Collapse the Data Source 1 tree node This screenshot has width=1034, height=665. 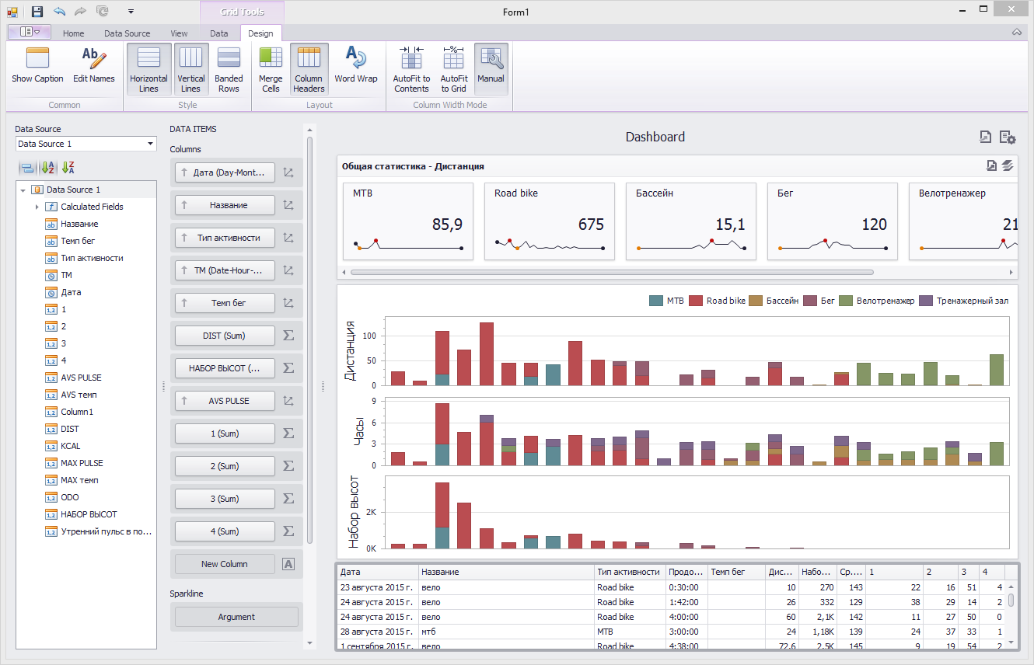(23, 190)
